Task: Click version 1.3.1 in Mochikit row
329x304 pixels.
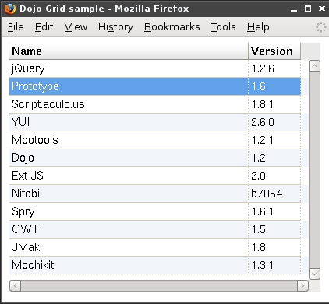Action: [x=274, y=265]
